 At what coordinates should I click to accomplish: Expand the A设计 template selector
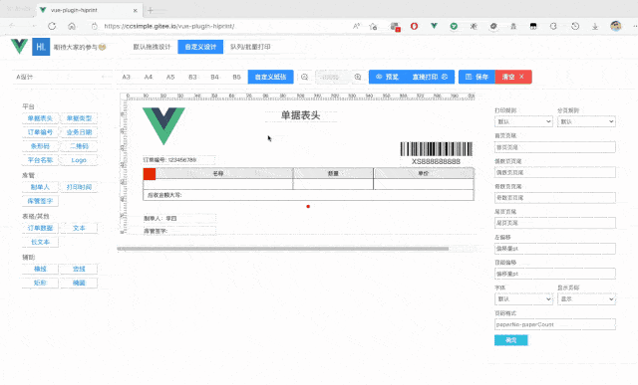tap(62, 77)
